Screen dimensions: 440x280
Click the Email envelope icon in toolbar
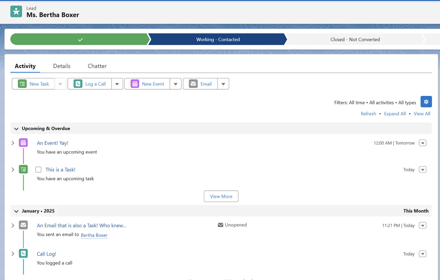click(193, 84)
